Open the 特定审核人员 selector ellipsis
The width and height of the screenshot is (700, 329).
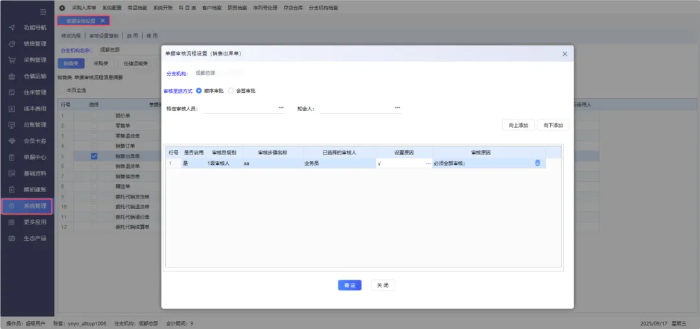(281, 108)
